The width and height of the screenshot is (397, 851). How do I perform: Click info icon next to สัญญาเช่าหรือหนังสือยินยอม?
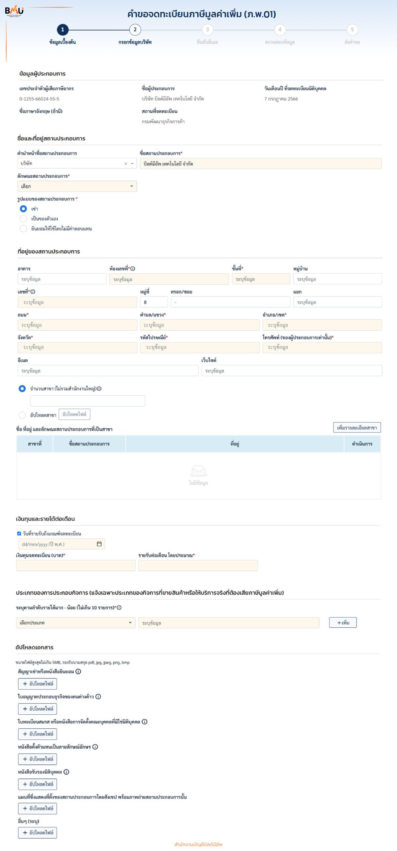[x=78, y=671]
